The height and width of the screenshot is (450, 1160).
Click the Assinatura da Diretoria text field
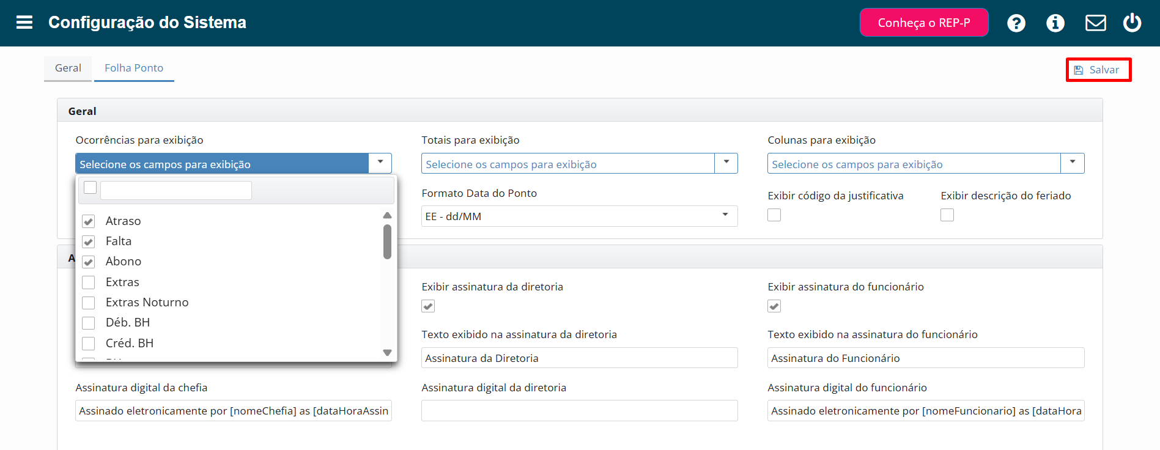click(x=579, y=358)
